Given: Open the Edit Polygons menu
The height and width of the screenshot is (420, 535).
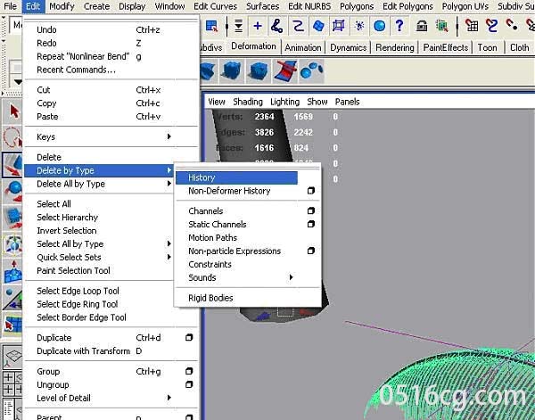Looking at the screenshot, I should [x=407, y=6].
